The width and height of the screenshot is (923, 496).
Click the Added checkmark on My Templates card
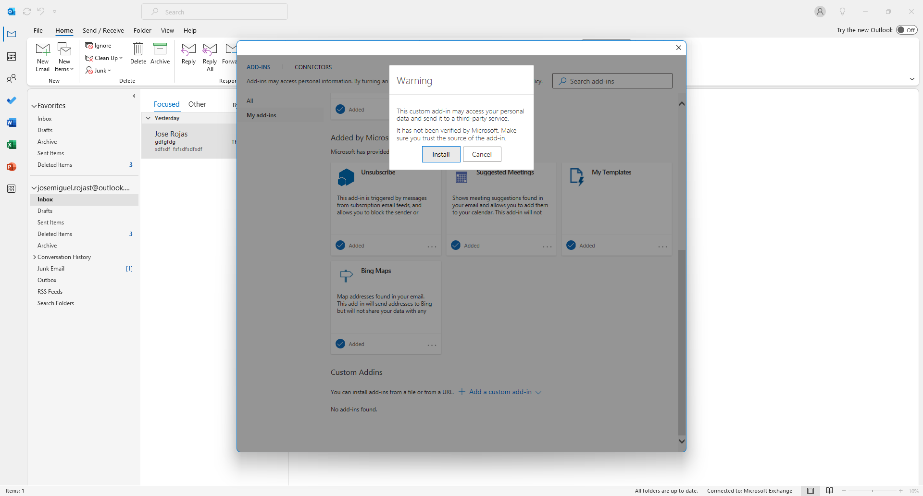coord(571,246)
